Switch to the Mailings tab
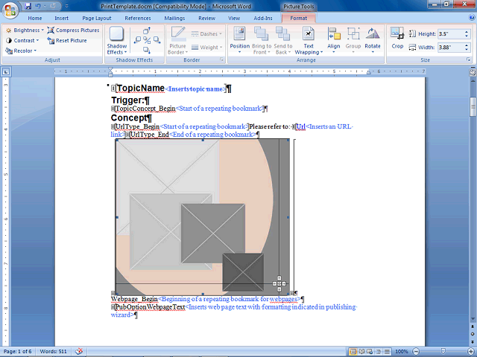This screenshot has height=357, width=477. click(174, 18)
